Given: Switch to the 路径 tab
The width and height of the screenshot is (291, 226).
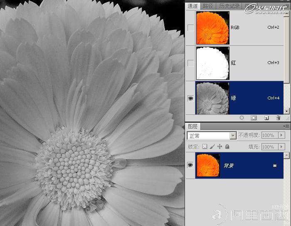Looking at the screenshot, I should pyautogui.click(x=208, y=6).
